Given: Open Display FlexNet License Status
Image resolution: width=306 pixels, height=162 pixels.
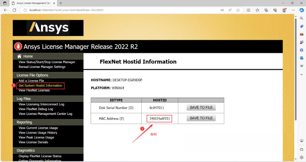Looking at the screenshot, I should [40, 156].
